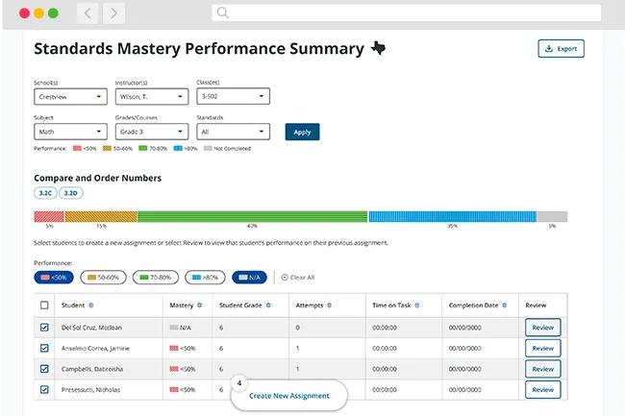Click the orange 50-60% bar segment
The height and width of the screenshot is (416, 625).
(101, 216)
